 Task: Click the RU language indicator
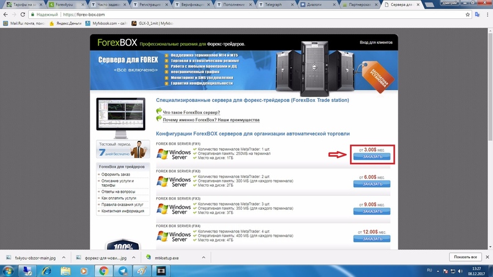coord(429,270)
